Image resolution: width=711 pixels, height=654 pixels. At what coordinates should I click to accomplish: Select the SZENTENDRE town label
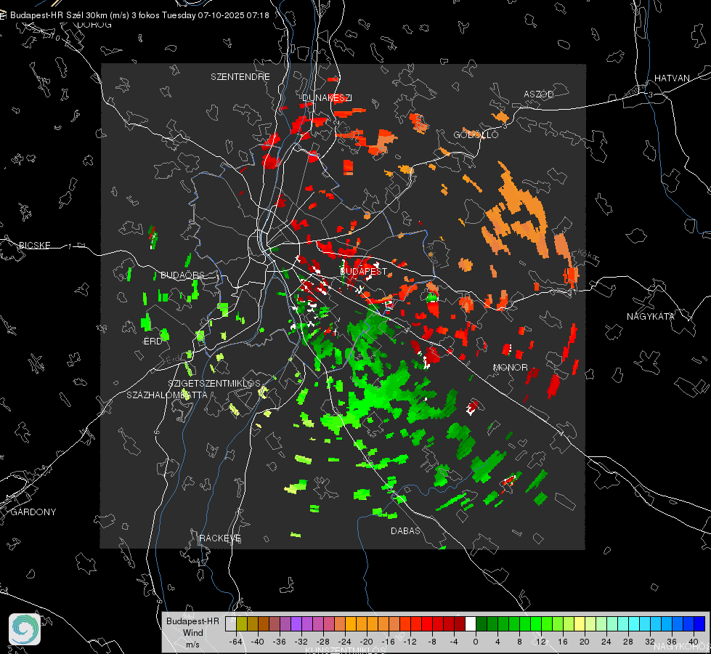240,77
